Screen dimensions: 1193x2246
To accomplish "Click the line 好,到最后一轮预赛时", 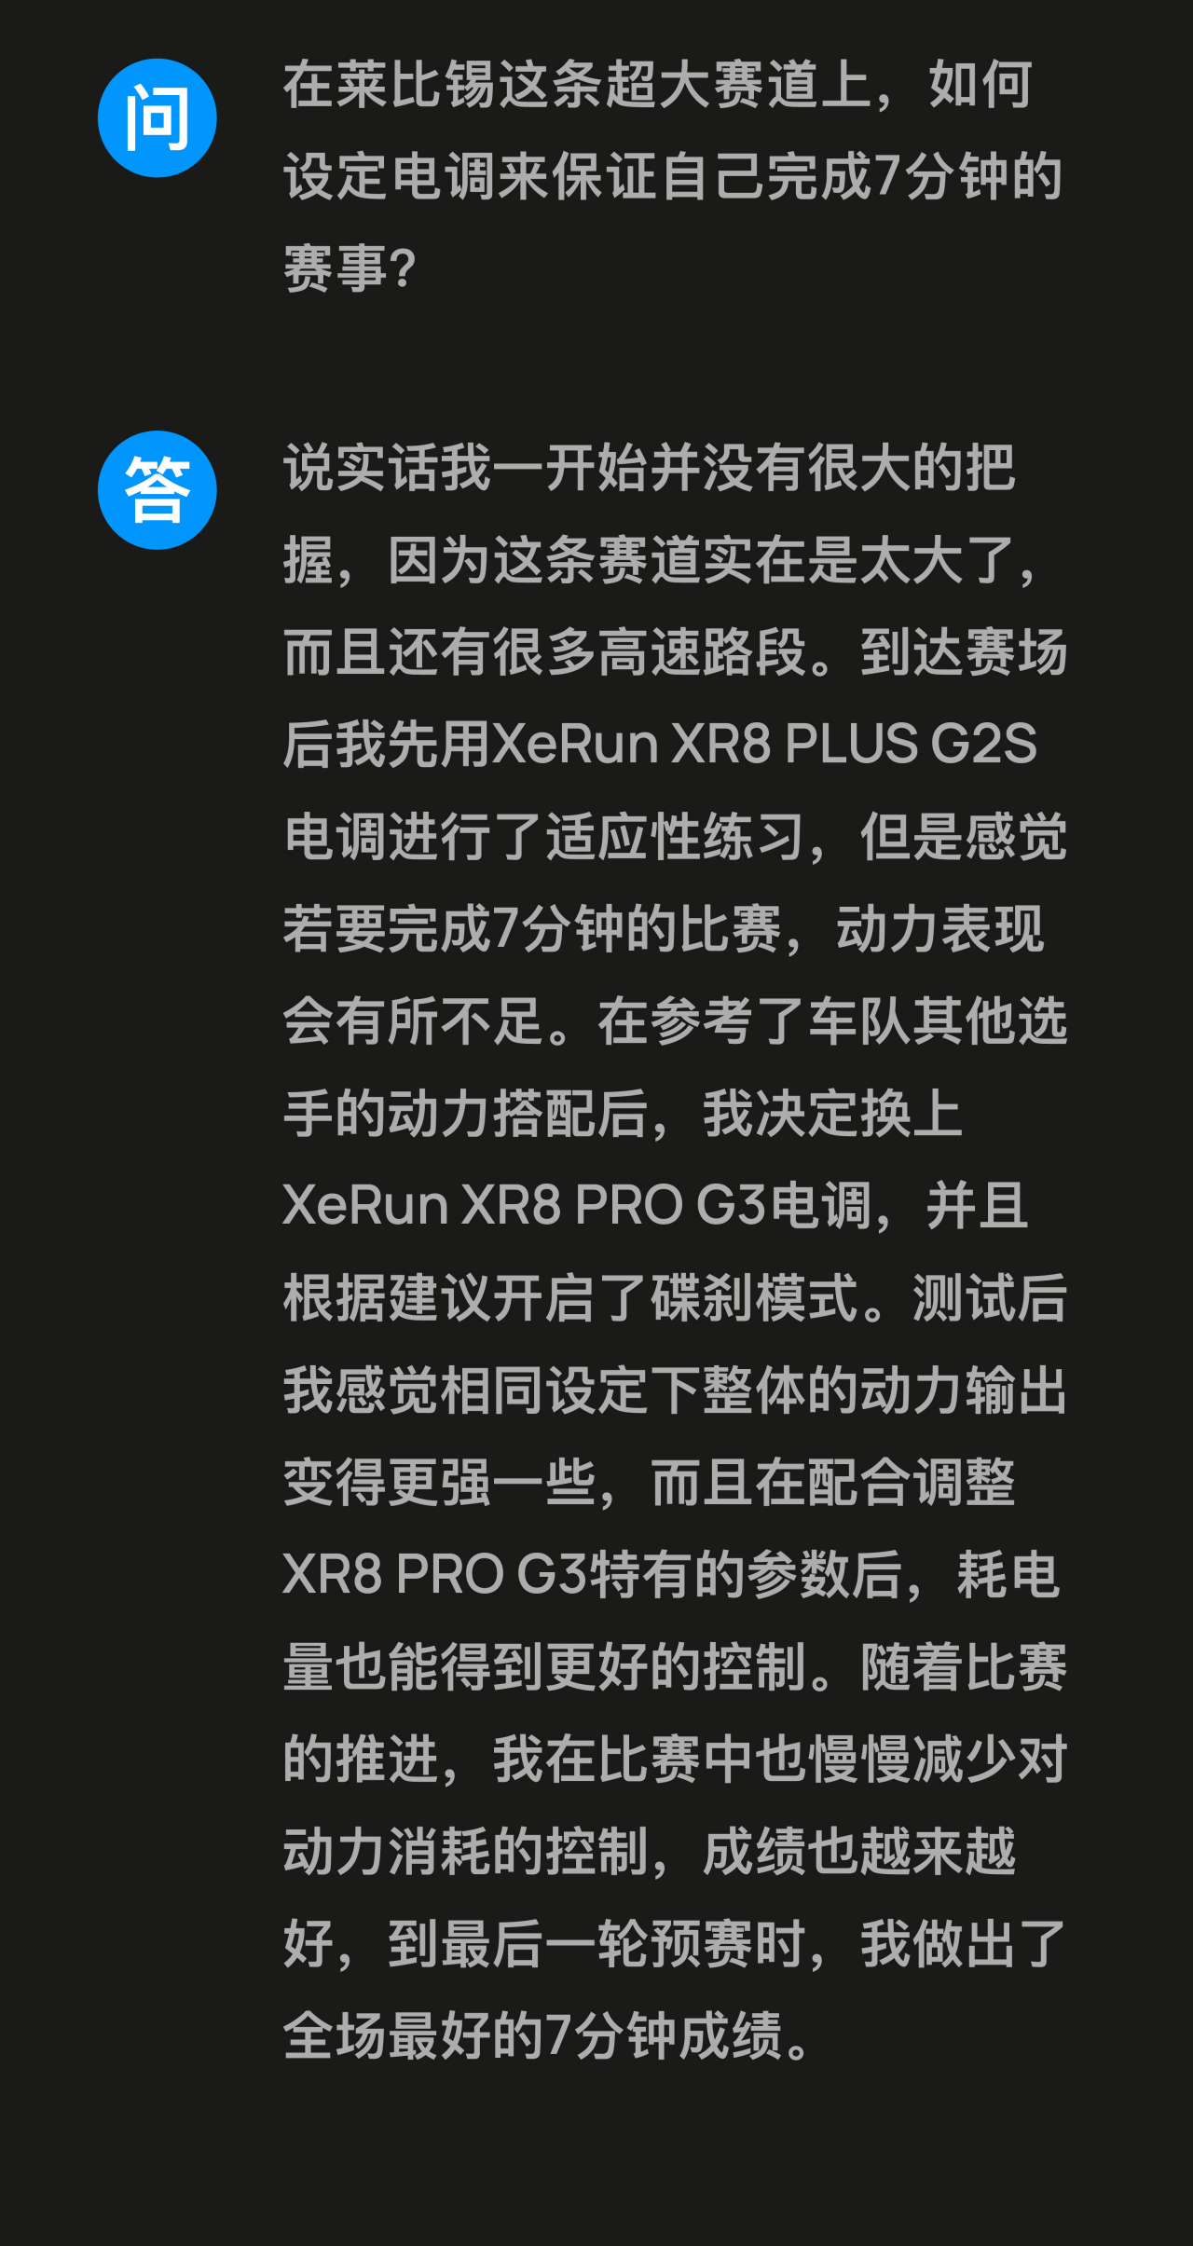I will click(676, 1943).
